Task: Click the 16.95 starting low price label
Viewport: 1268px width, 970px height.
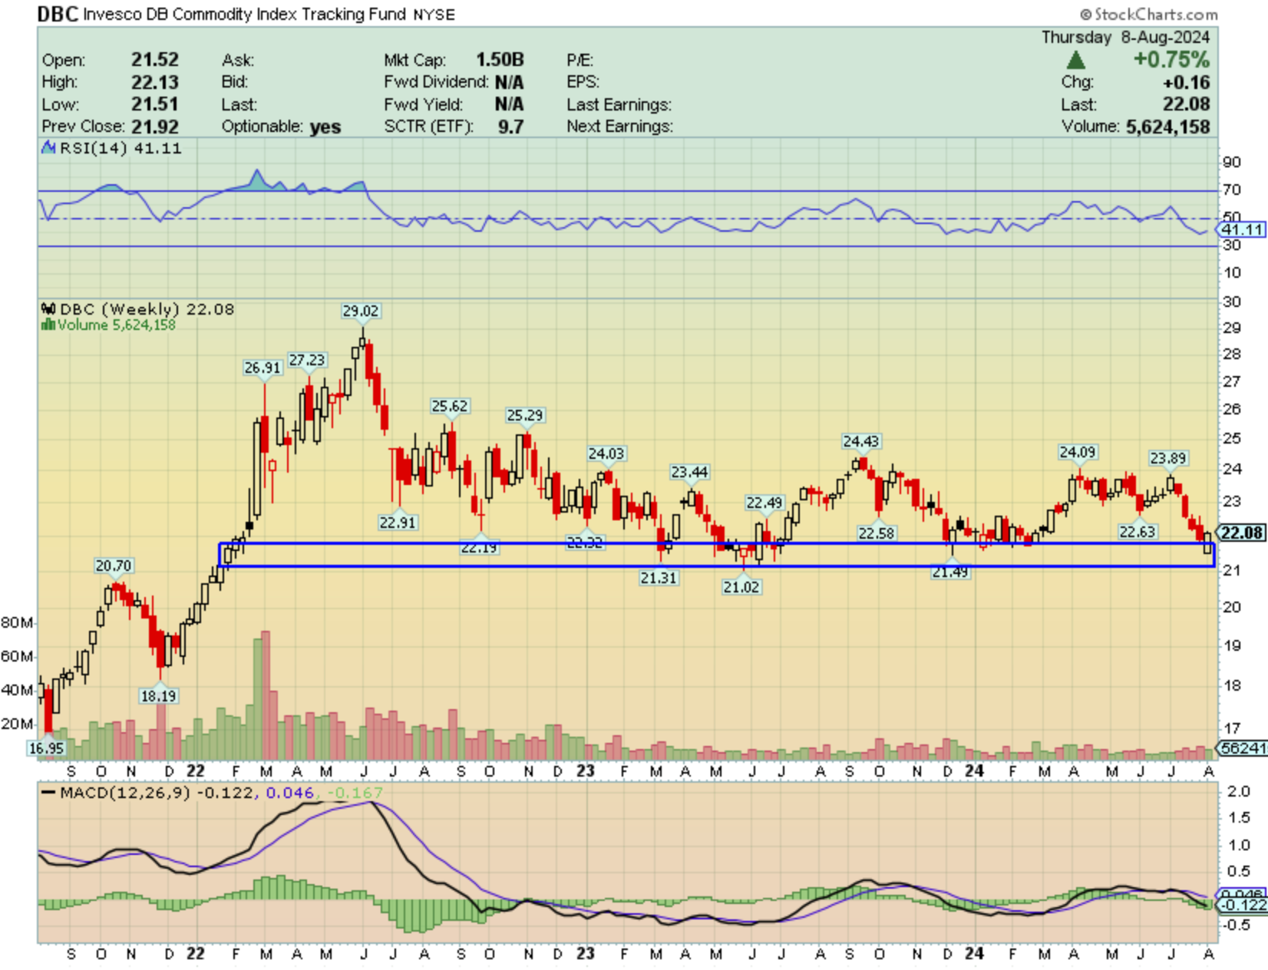Action: pyautogui.click(x=46, y=748)
